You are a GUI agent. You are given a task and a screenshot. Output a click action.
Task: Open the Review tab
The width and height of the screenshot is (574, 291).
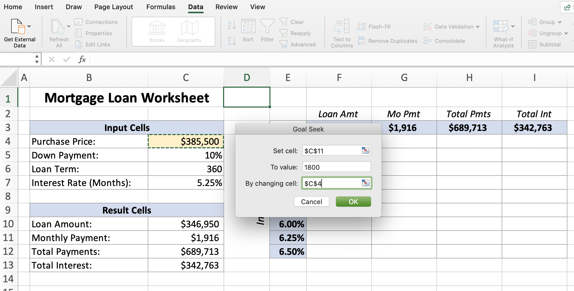(226, 7)
